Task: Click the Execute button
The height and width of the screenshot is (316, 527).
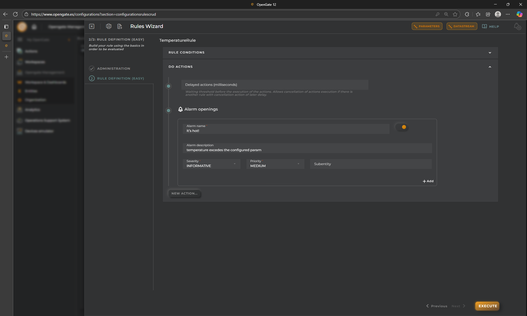Action: [487, 306]
